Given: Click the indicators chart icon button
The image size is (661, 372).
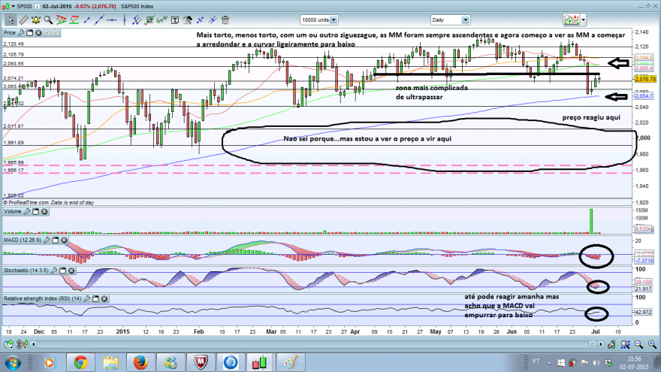Looking at the screenshot, I should tap(571, 20).
